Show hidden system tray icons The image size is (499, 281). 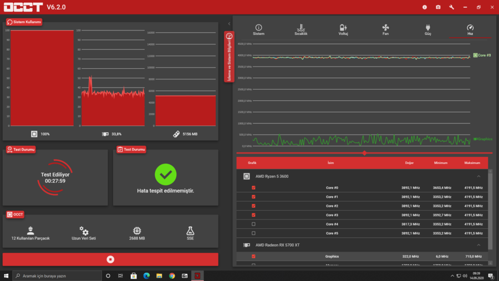(x=452, y=276)
